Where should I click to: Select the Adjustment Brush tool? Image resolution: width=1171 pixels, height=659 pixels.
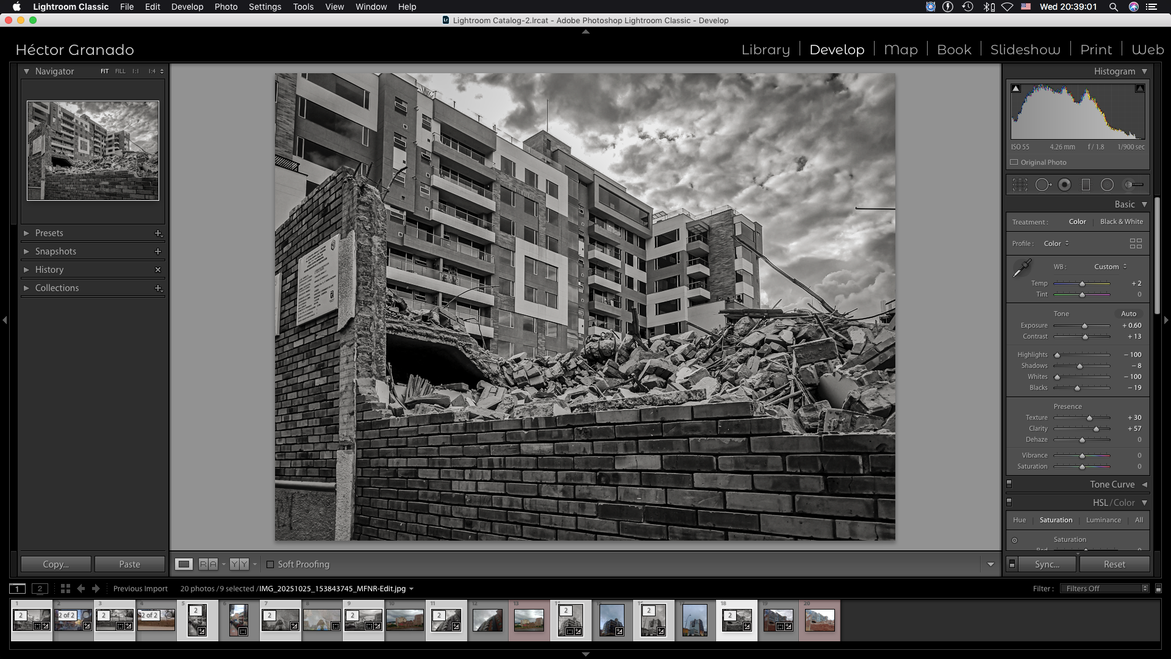(1133, 185)
